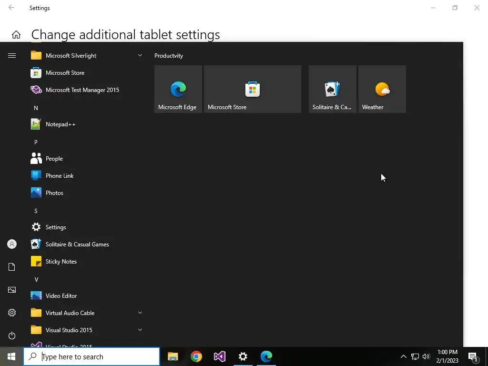Jump to letter V section header

36,279
